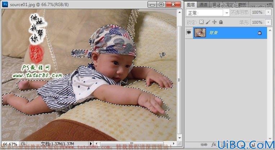Click the document vertical scrollbar thumb
The height and width of the screenshot is (150, 275).
click(179, 80)
